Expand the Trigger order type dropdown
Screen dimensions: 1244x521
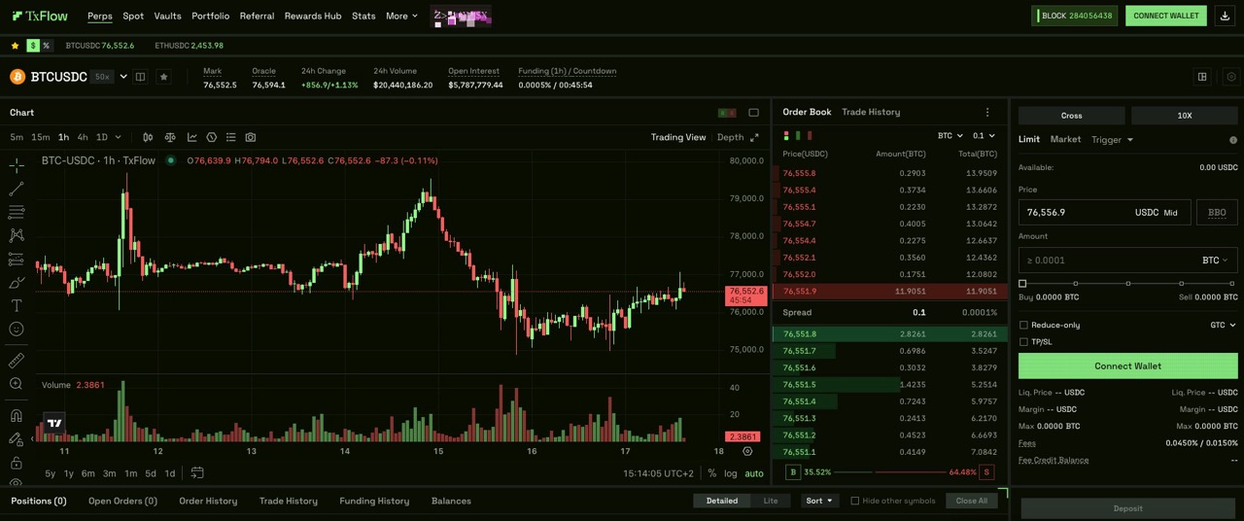tap(1112, 140)
